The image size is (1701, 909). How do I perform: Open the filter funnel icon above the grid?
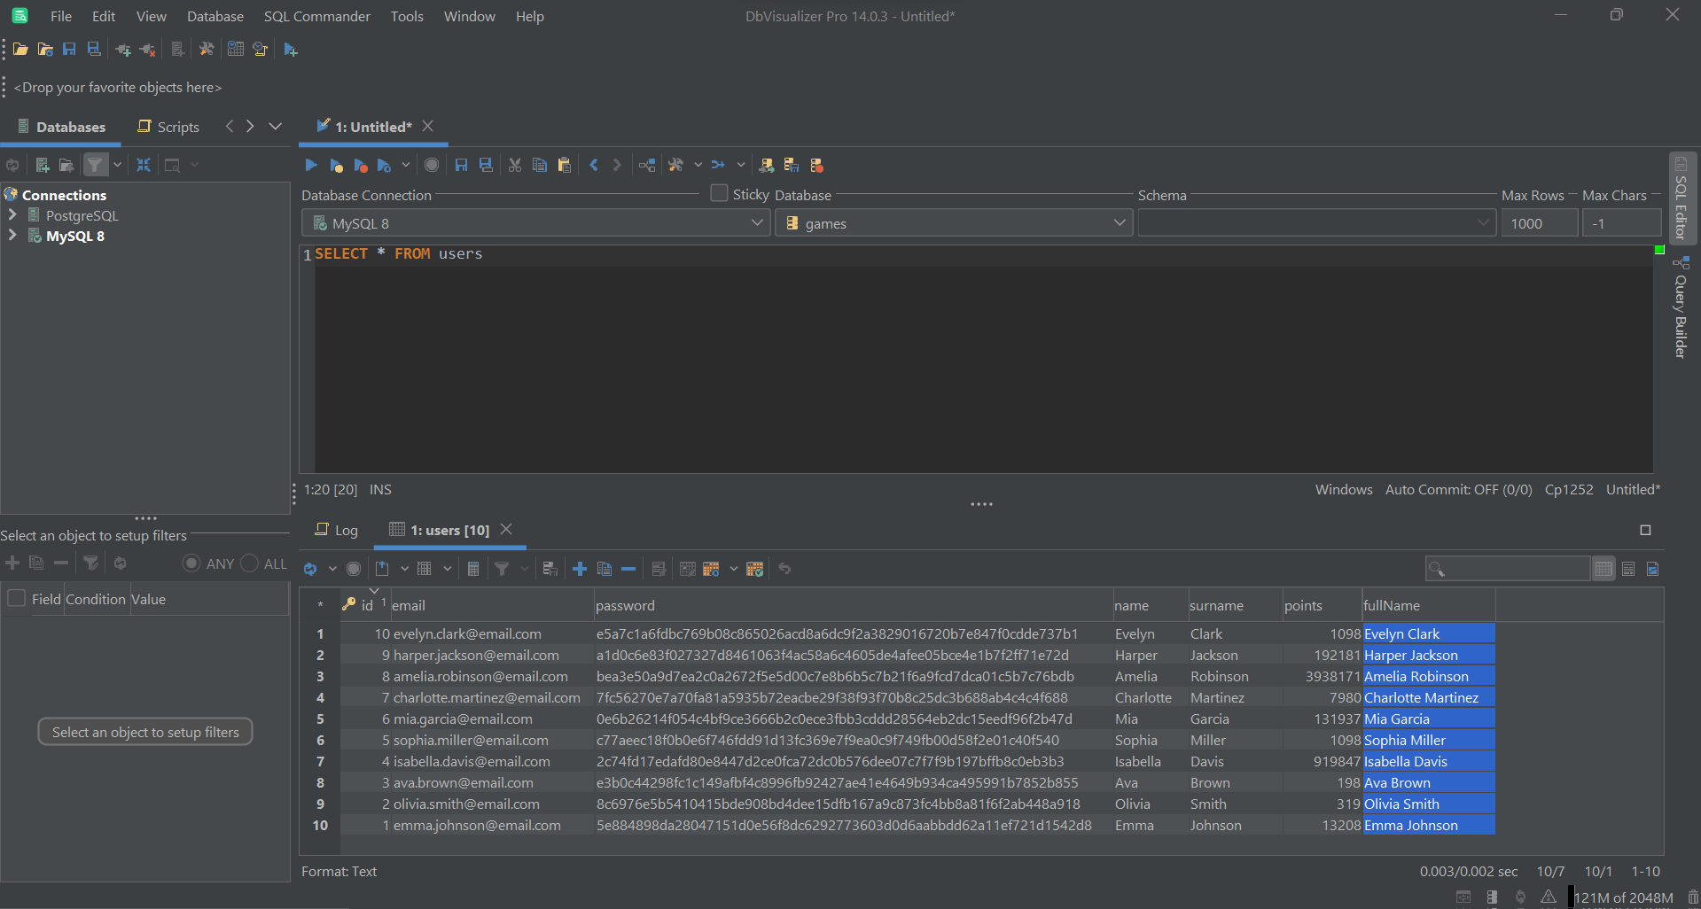[503, 568]
